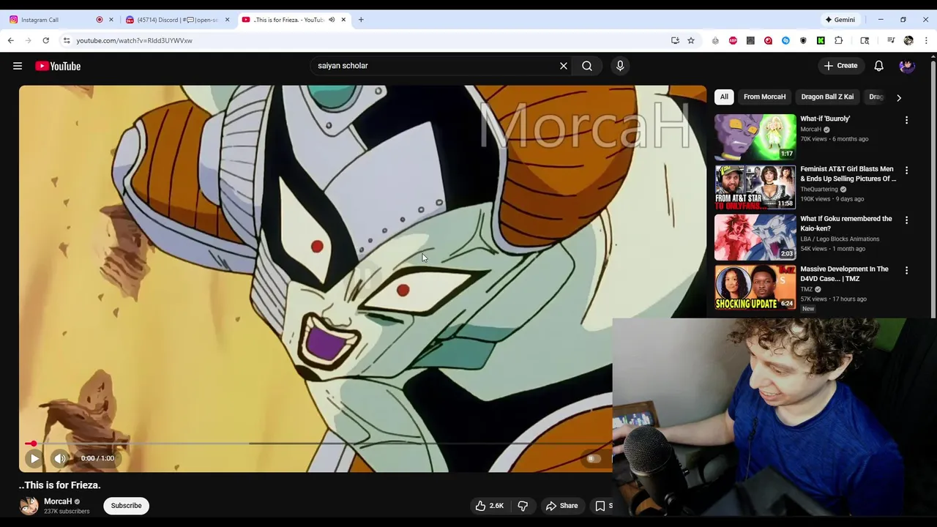Clear the search box with X
This screenshot has height=527, width=937.
[x=564, y=66]
